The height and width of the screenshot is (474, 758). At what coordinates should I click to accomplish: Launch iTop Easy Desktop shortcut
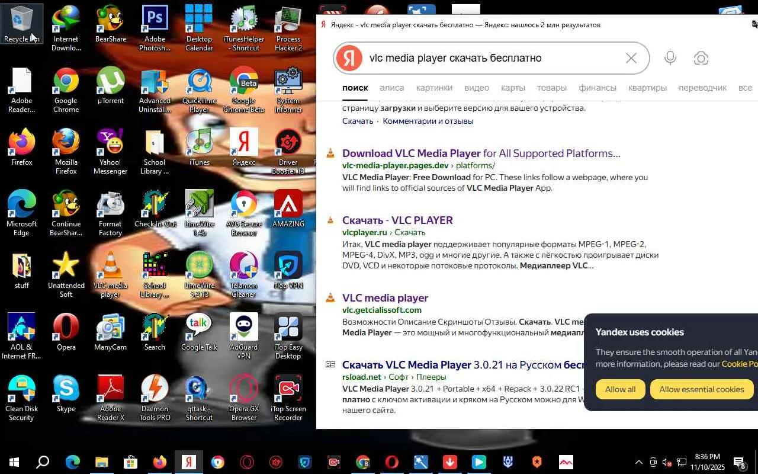[x=288, y=337]
